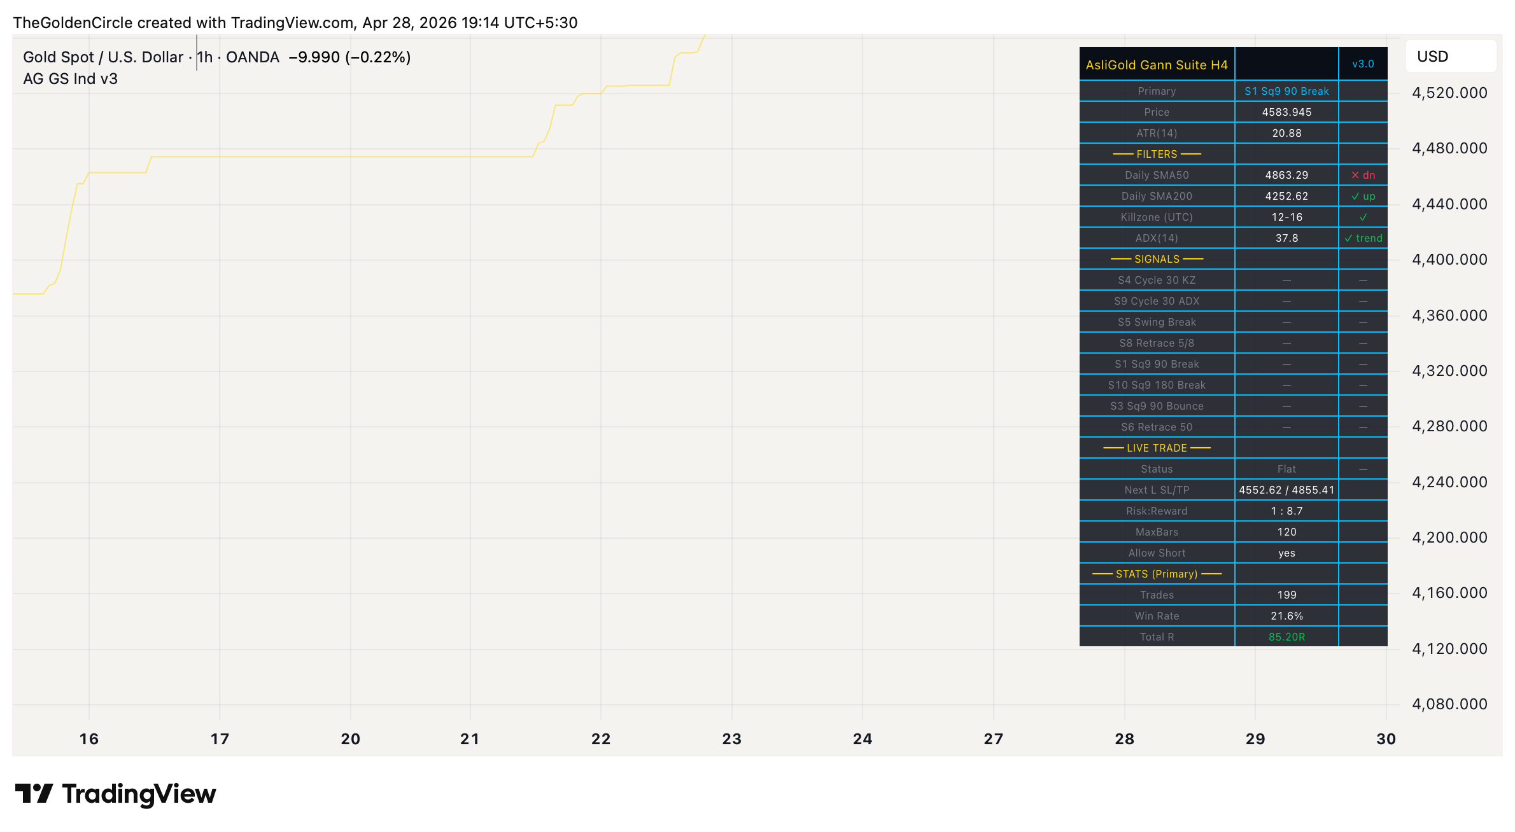Toggle the S10 Sq9 180 Break signal row

pyautogui.click(x=1157, y=385)
